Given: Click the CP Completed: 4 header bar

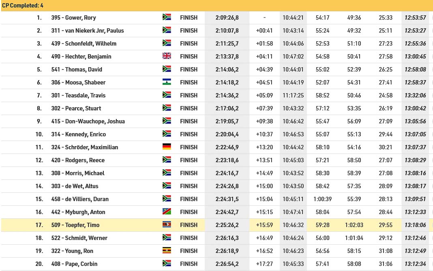Looking at the screenshot, I should [216, 6].
